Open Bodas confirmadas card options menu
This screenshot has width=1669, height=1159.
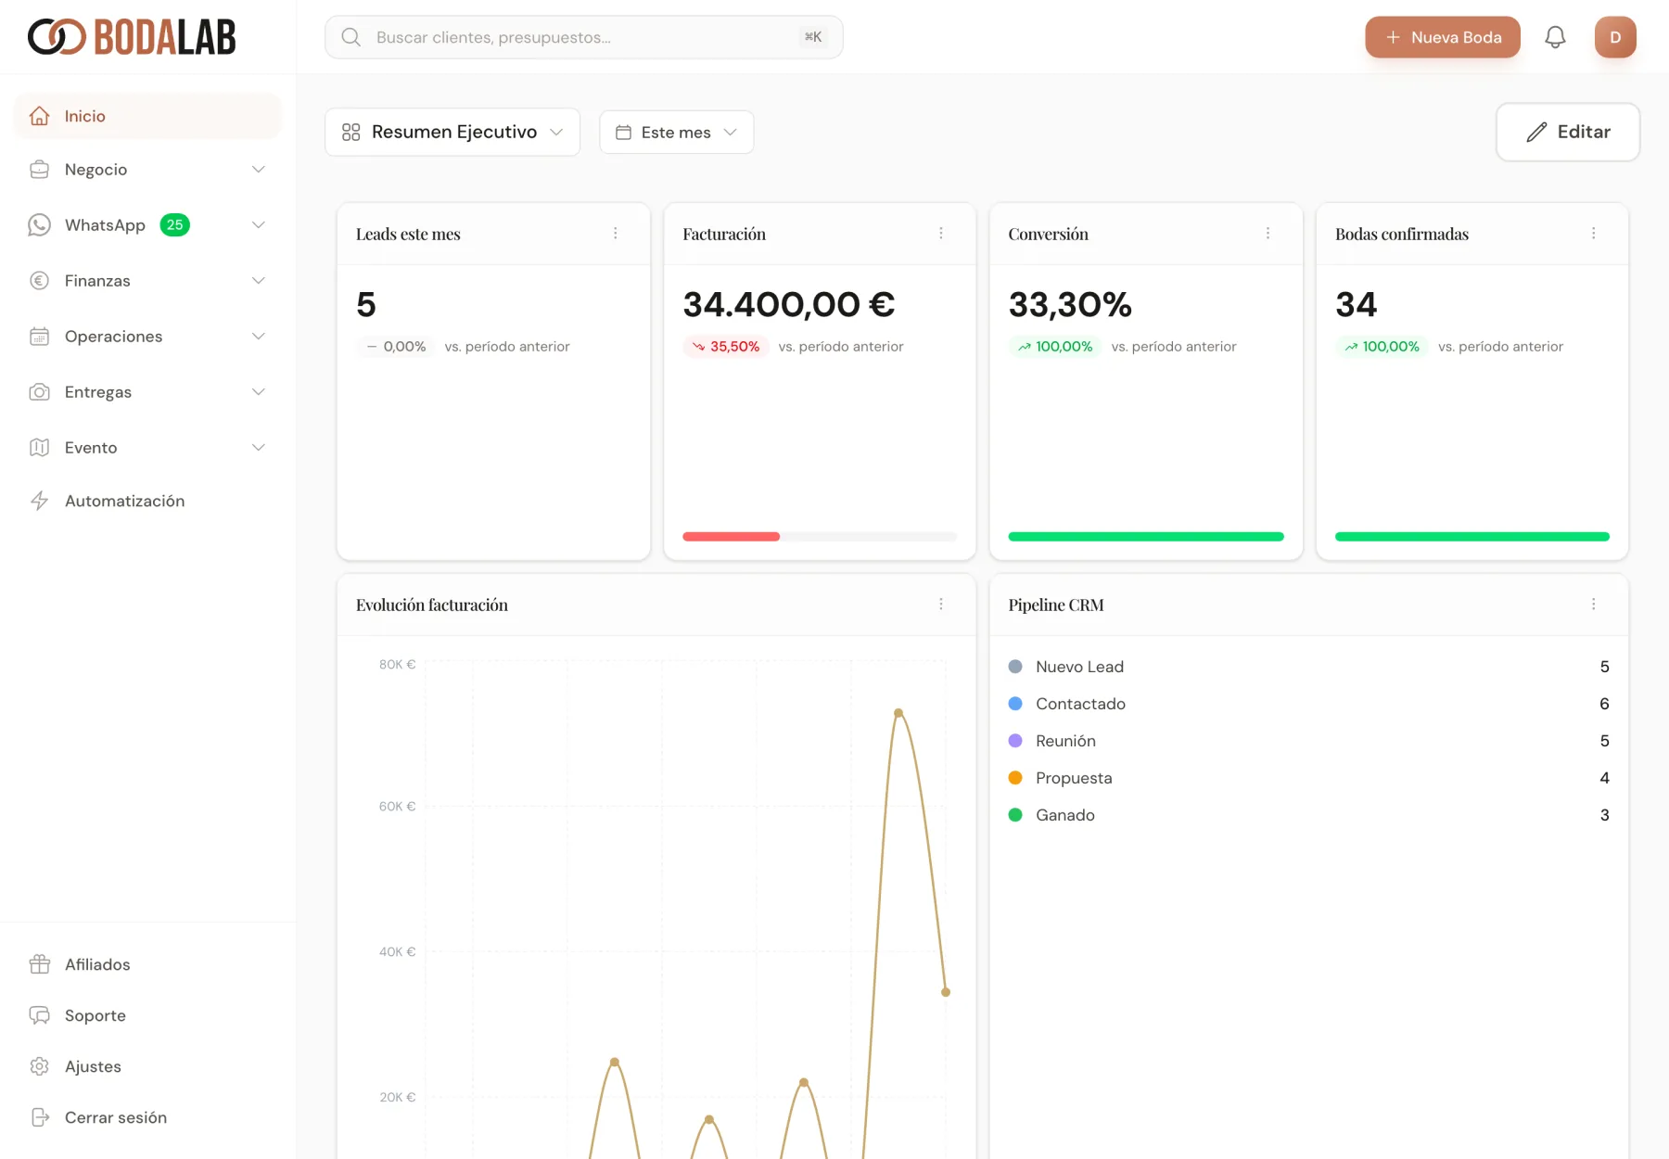(x=1594, y=234)
